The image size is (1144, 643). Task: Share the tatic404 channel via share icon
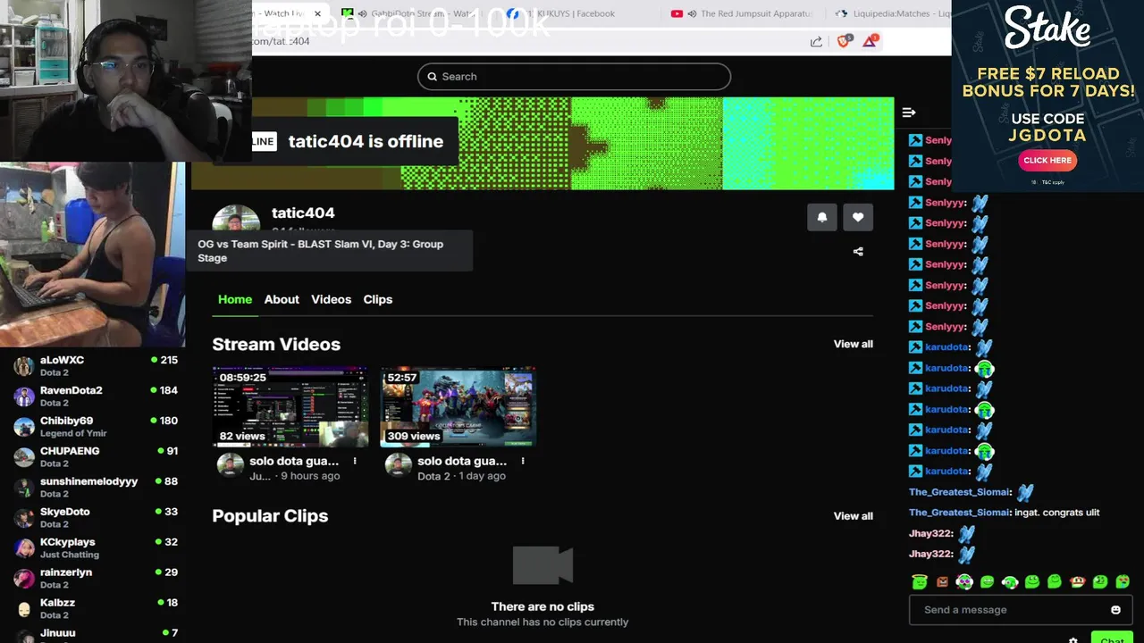[x=858, y=252]
